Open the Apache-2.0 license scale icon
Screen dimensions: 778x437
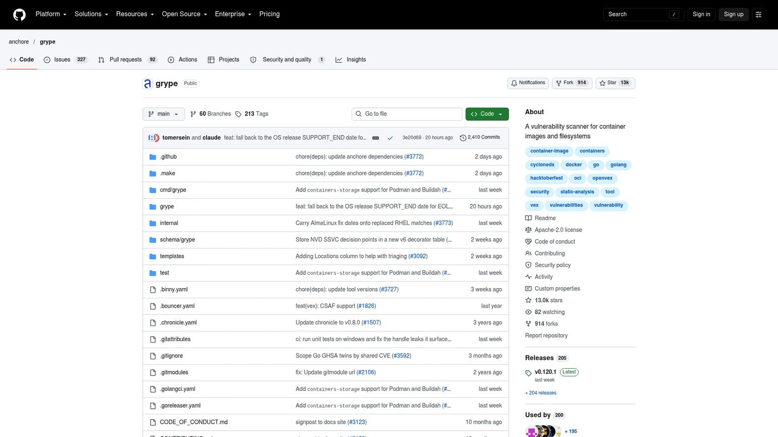(x=528, y=230)
